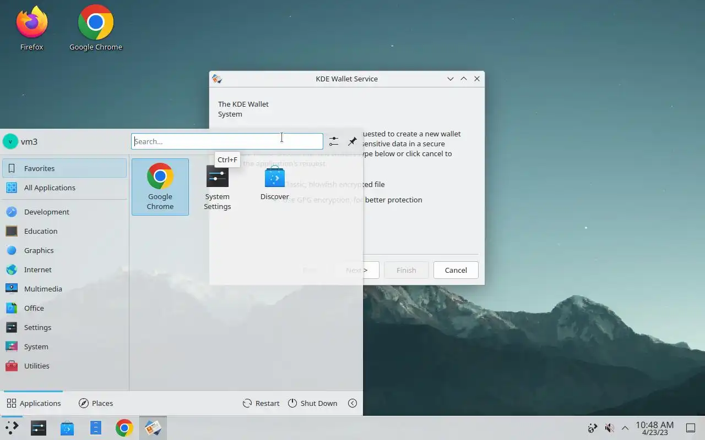Open the Internet category

pyautogui.click(x=64, y=269)
